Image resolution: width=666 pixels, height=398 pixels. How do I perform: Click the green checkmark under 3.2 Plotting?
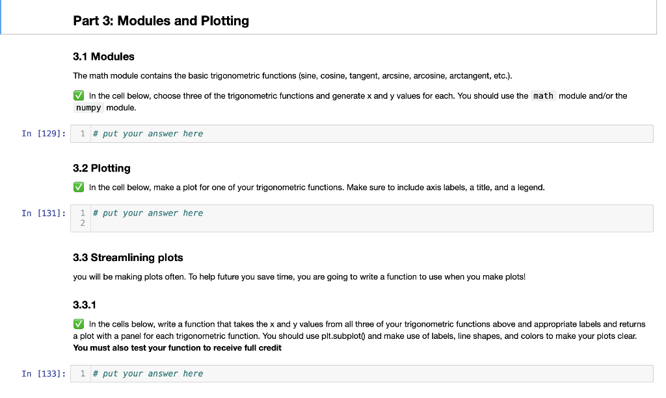pos(78,188)
